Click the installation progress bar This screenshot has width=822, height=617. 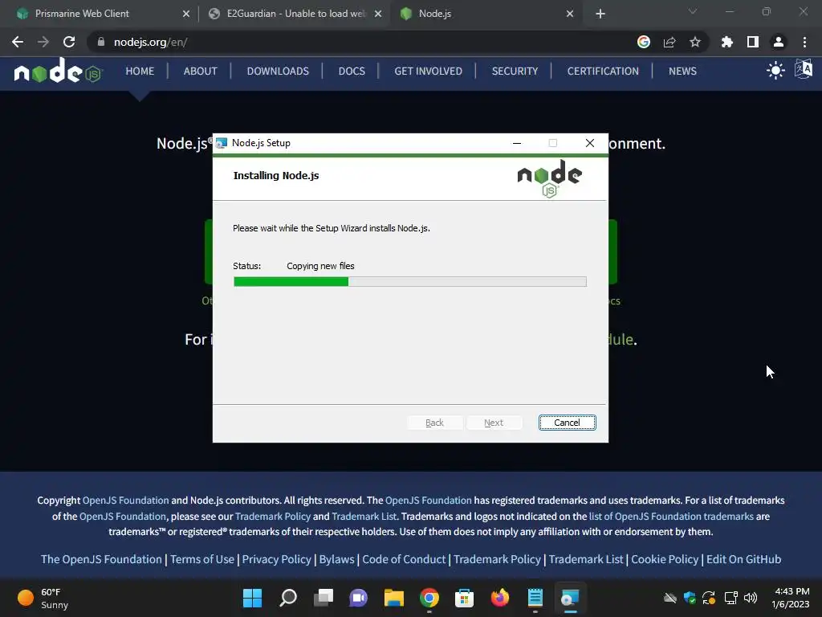coord(410,282)
